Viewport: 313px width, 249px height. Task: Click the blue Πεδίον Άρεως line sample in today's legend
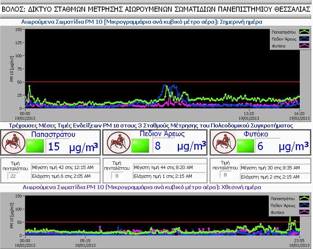[x=304, y=39]
